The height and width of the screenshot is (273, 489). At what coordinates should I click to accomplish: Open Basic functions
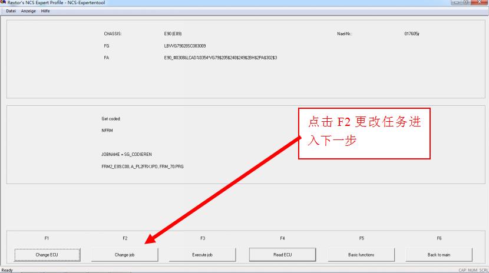coord(361,255)
